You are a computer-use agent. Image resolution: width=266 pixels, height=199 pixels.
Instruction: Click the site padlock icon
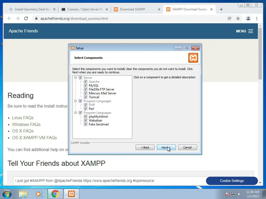(x=36, y=18)
